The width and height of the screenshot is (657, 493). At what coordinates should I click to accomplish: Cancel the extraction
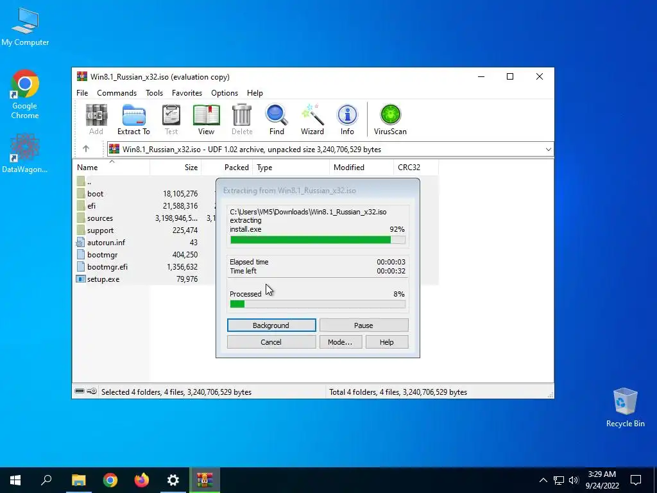pyautogui.click(x=271, y=342)
